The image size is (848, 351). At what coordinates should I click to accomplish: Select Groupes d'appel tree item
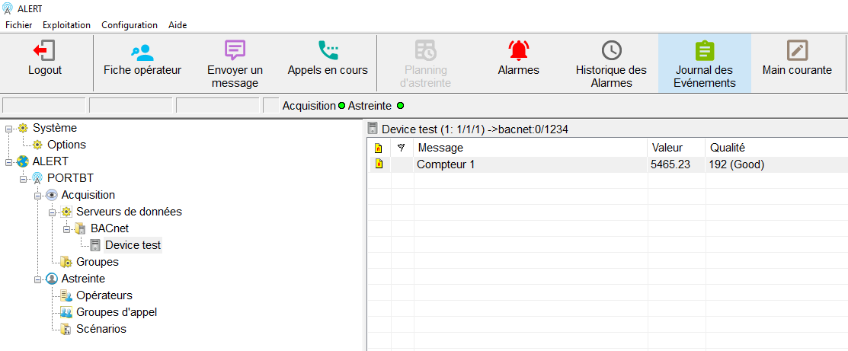point(117,312)
